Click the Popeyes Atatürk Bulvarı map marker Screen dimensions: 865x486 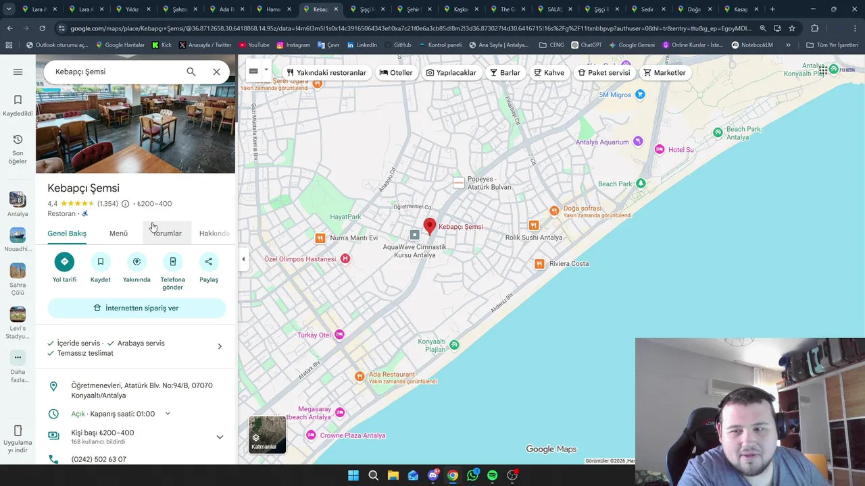459,183
